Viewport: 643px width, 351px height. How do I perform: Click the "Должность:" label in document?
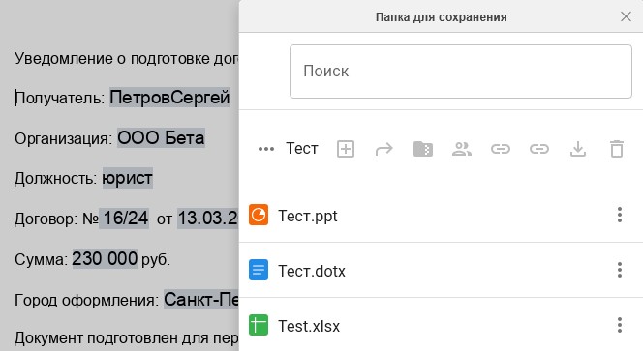[x=56, y=179]
